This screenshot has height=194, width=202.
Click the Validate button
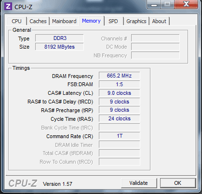(x=139, y=183)
